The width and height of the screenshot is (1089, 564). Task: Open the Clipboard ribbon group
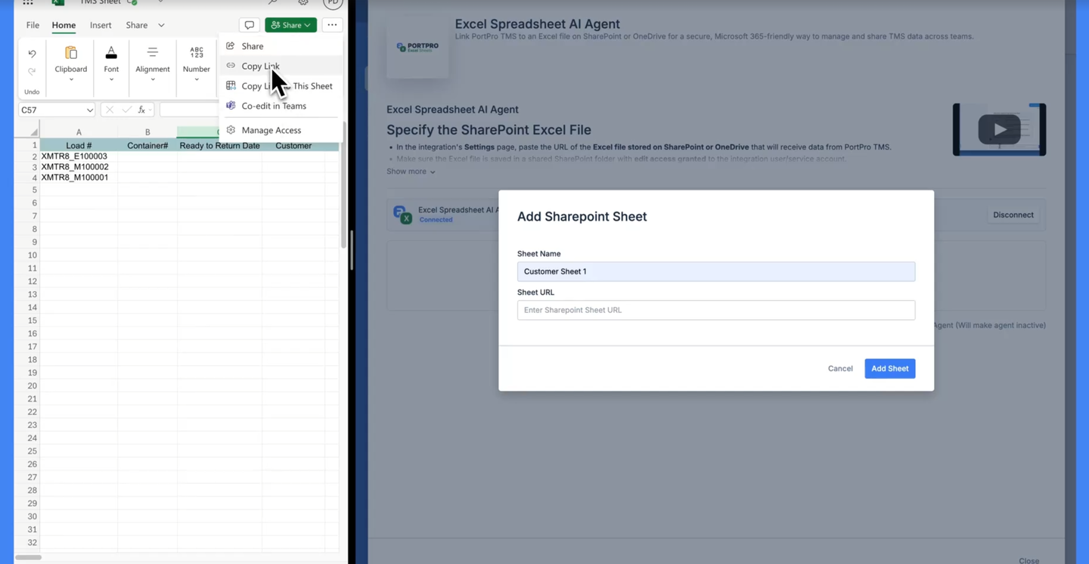pos(71,64)
